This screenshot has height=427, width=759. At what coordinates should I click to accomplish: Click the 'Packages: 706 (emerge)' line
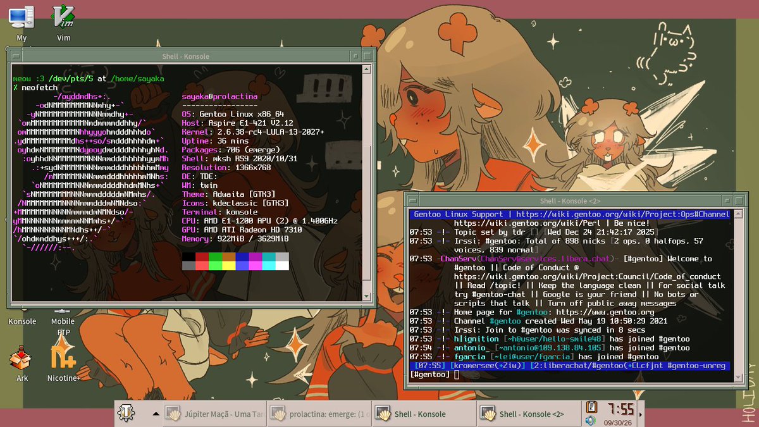[231, 149]
